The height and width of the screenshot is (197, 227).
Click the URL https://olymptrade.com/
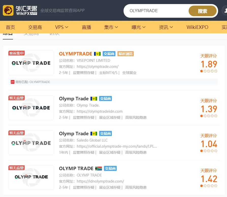(98, 67)
